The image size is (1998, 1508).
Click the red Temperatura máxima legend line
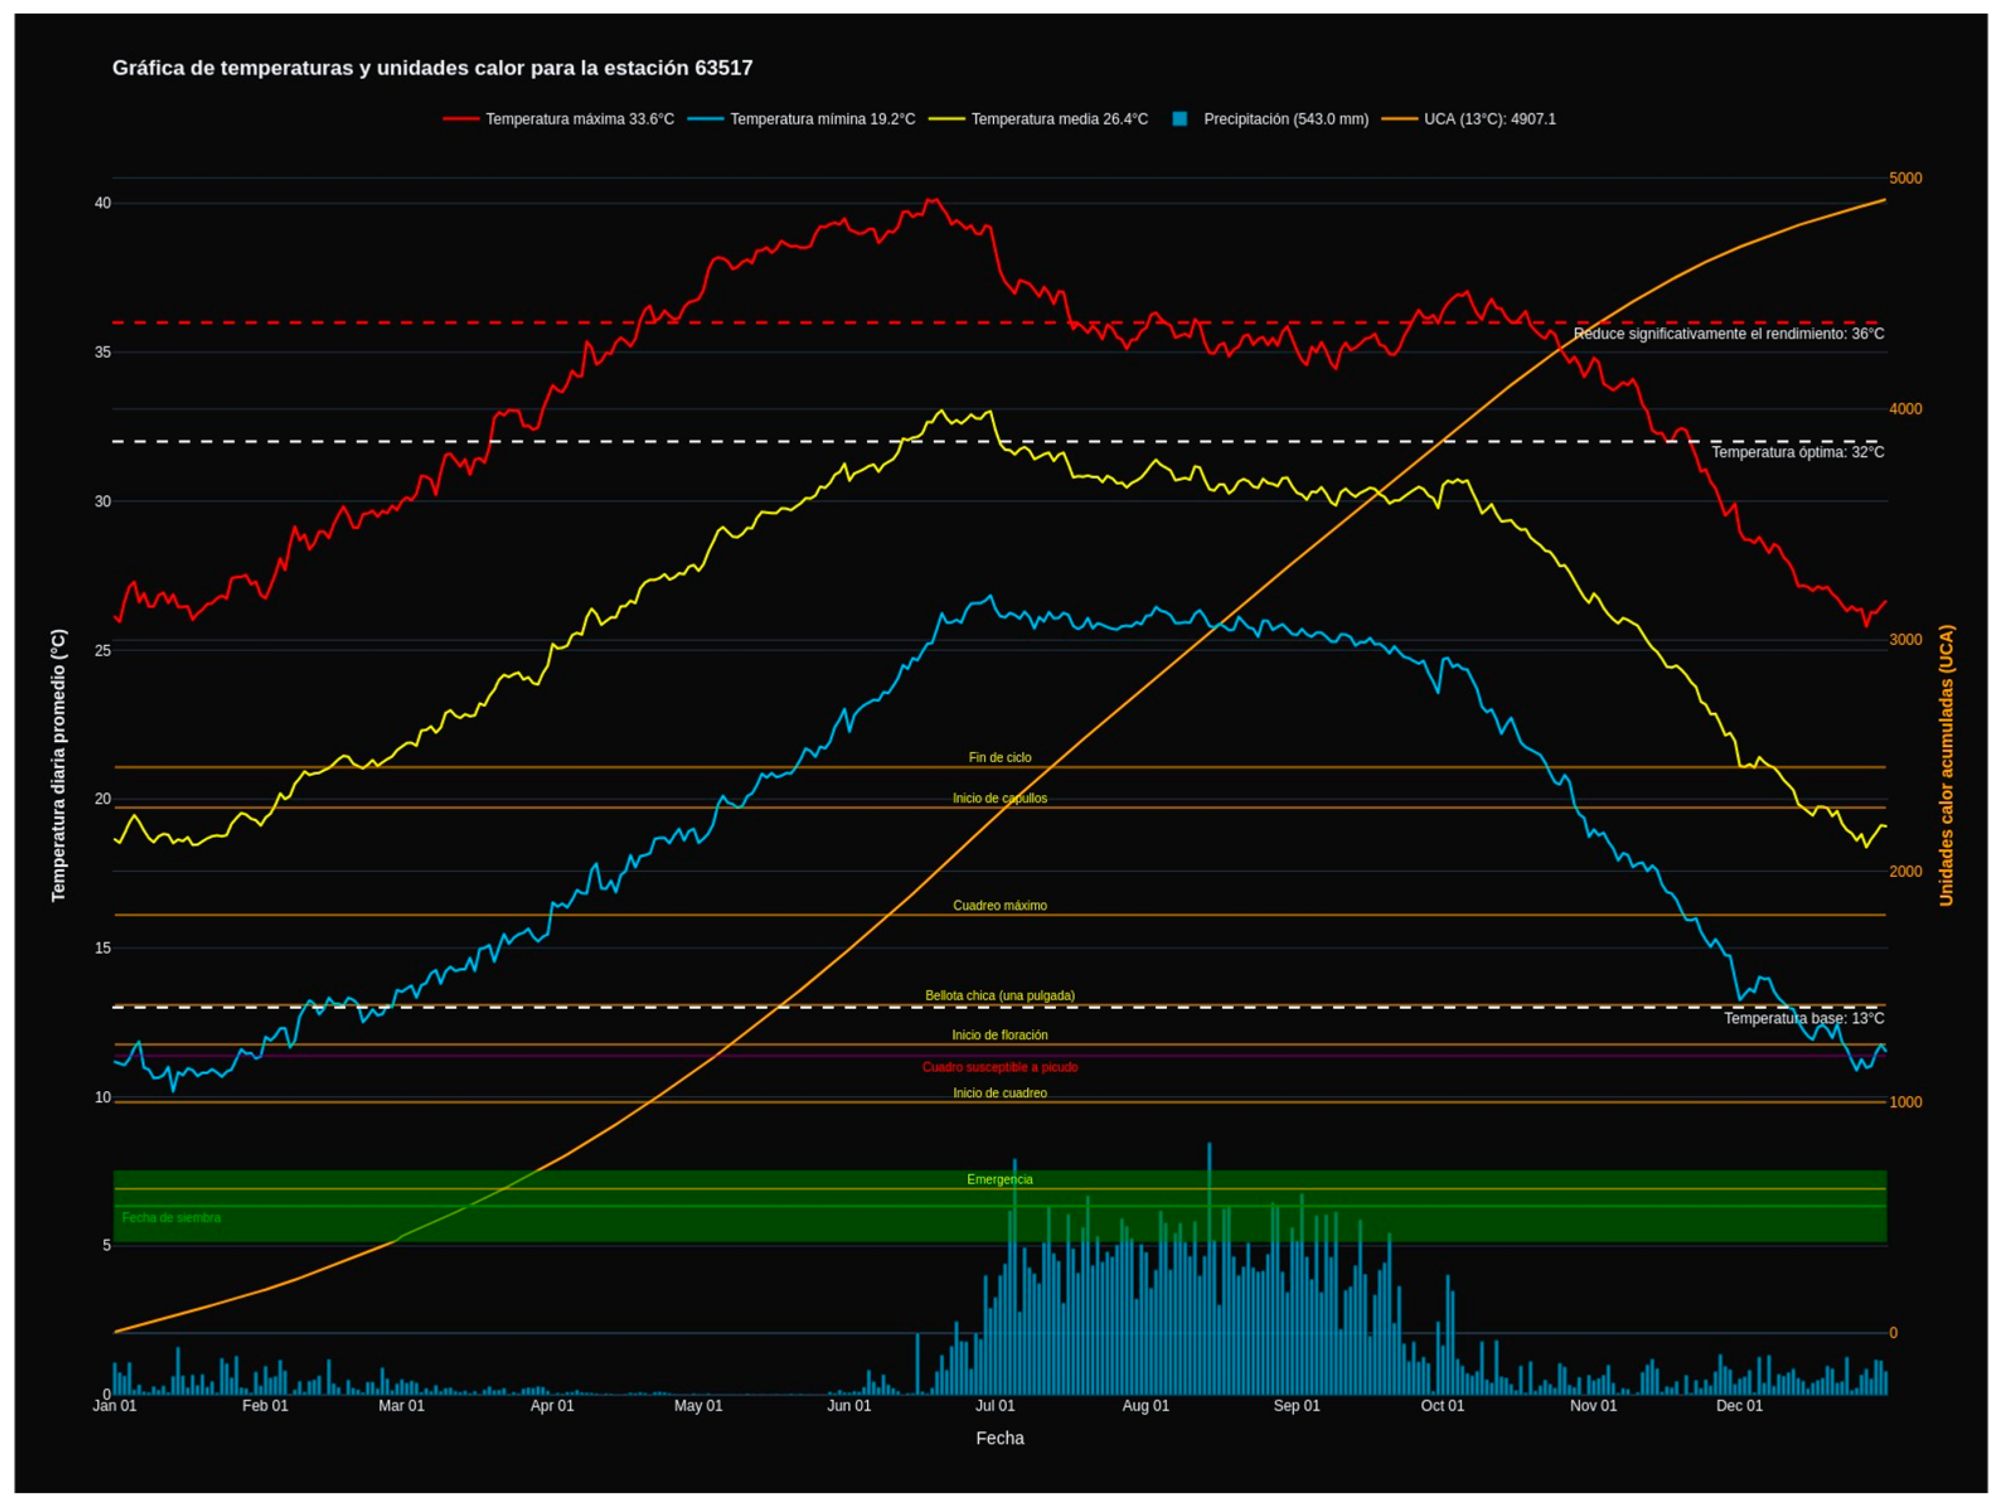461,119
